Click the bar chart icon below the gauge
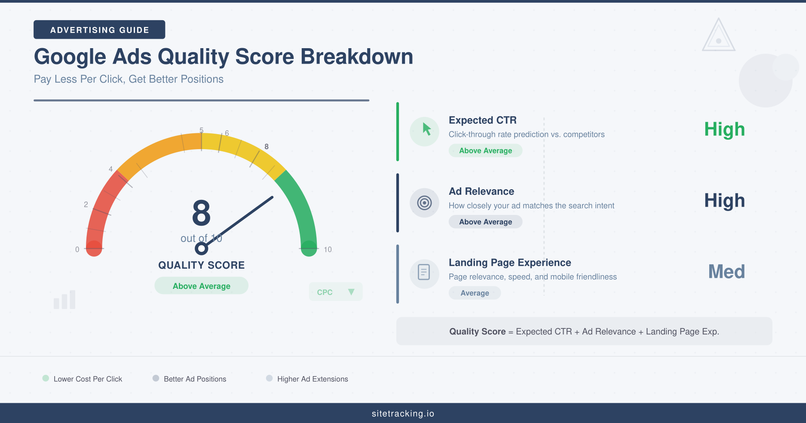 tap(65, 299)
